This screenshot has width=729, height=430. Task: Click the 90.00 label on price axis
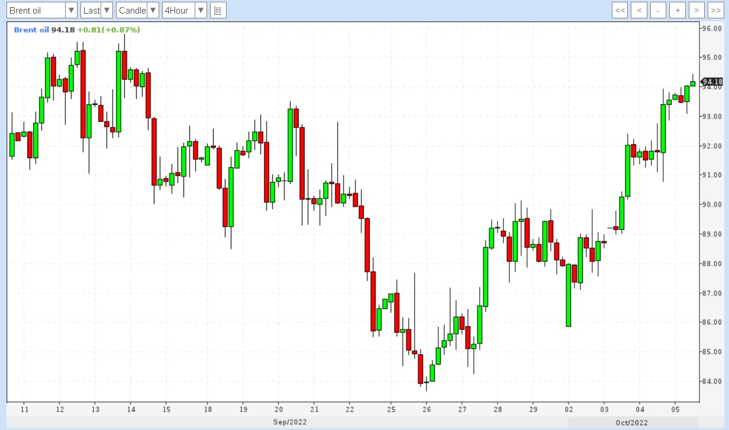coord(711,205)
